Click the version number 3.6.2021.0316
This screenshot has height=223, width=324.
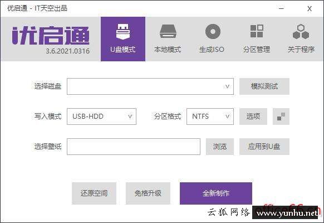[x=68, y=51]
